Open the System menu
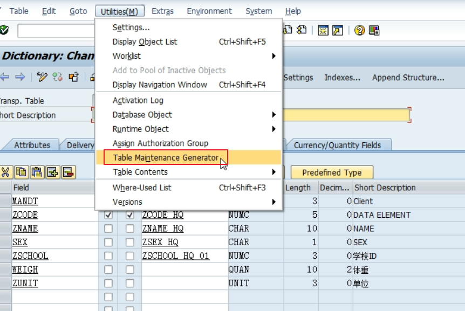This screenshot has width=465, height=311. pyautogui.click(x=258, y=11)
